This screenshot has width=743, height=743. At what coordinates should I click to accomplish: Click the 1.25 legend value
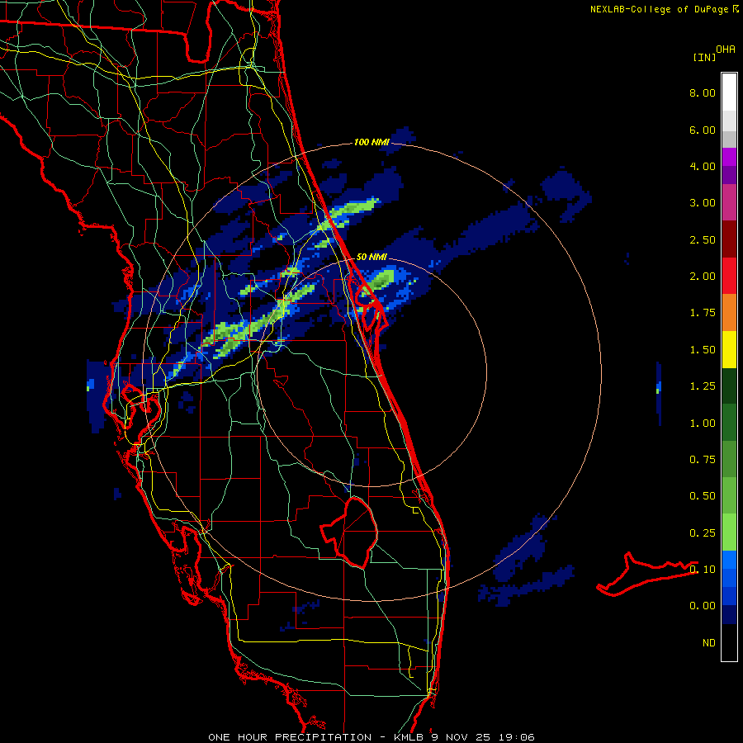tap(703, 386)
